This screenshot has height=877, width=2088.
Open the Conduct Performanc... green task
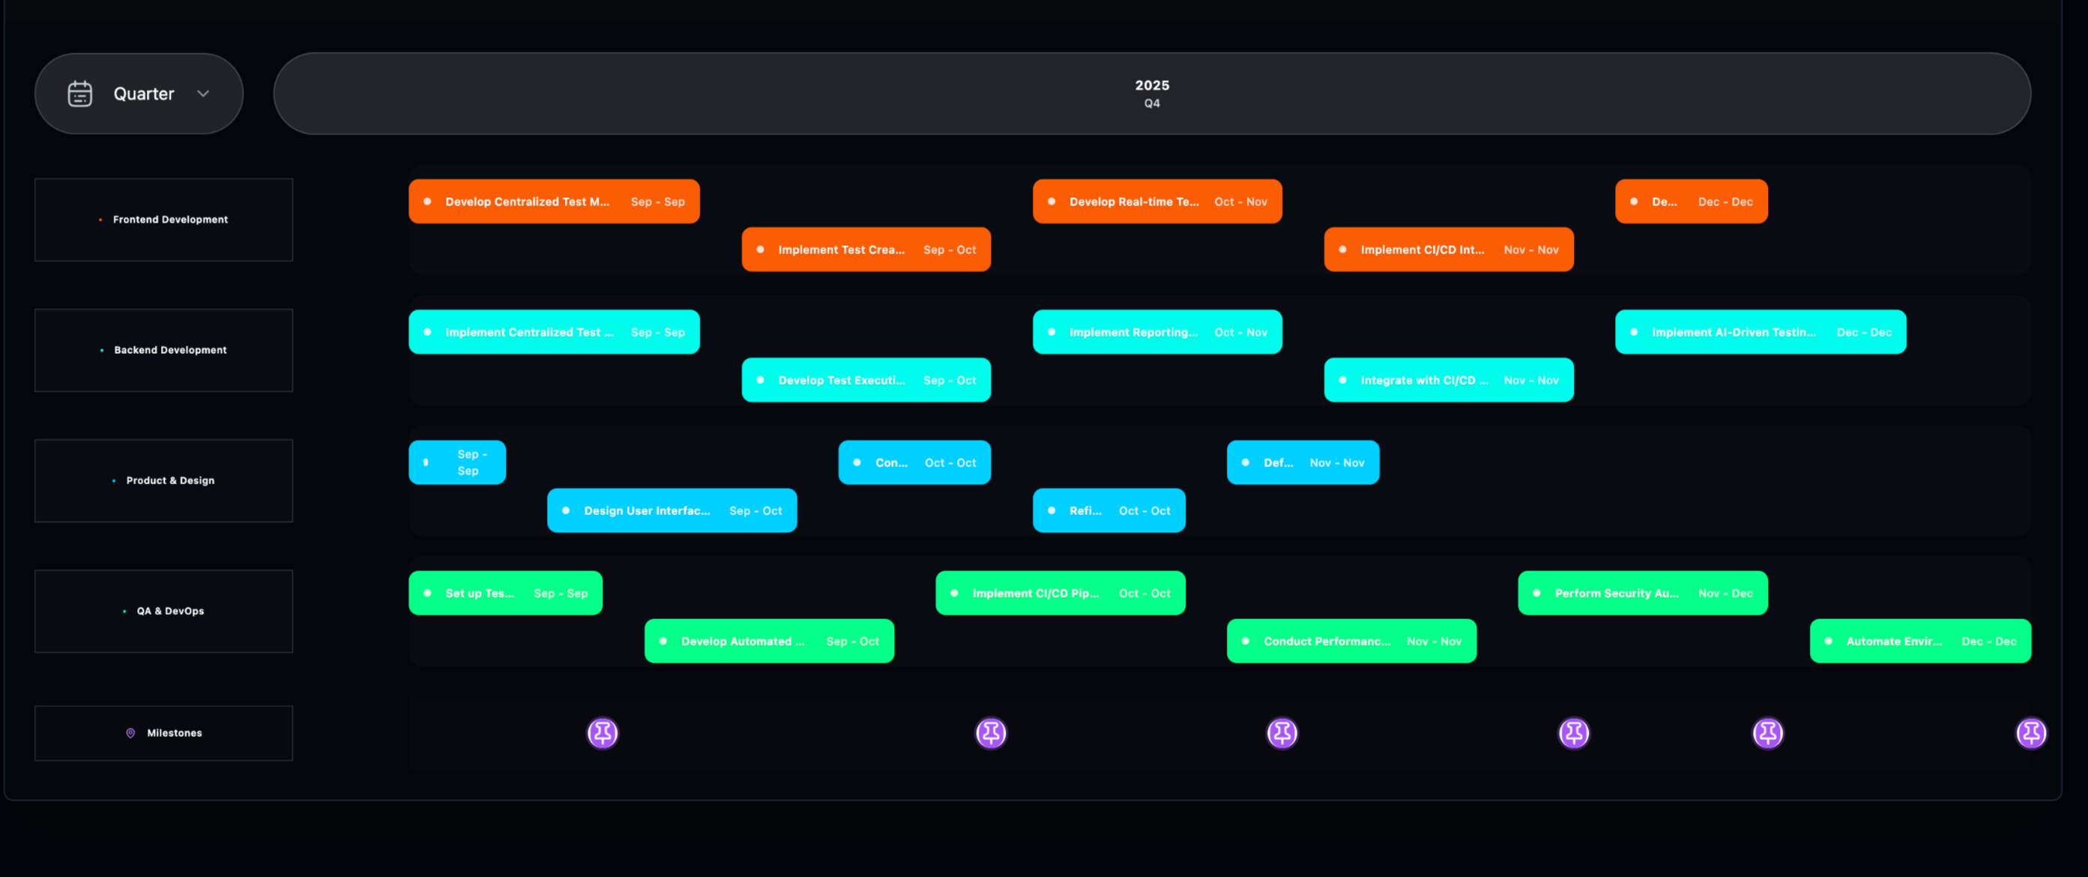click(x=1351, y=641)
